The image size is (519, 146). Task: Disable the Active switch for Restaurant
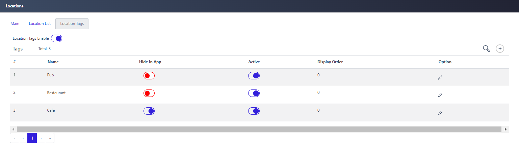pyautogui.click(x=254, y=93)
